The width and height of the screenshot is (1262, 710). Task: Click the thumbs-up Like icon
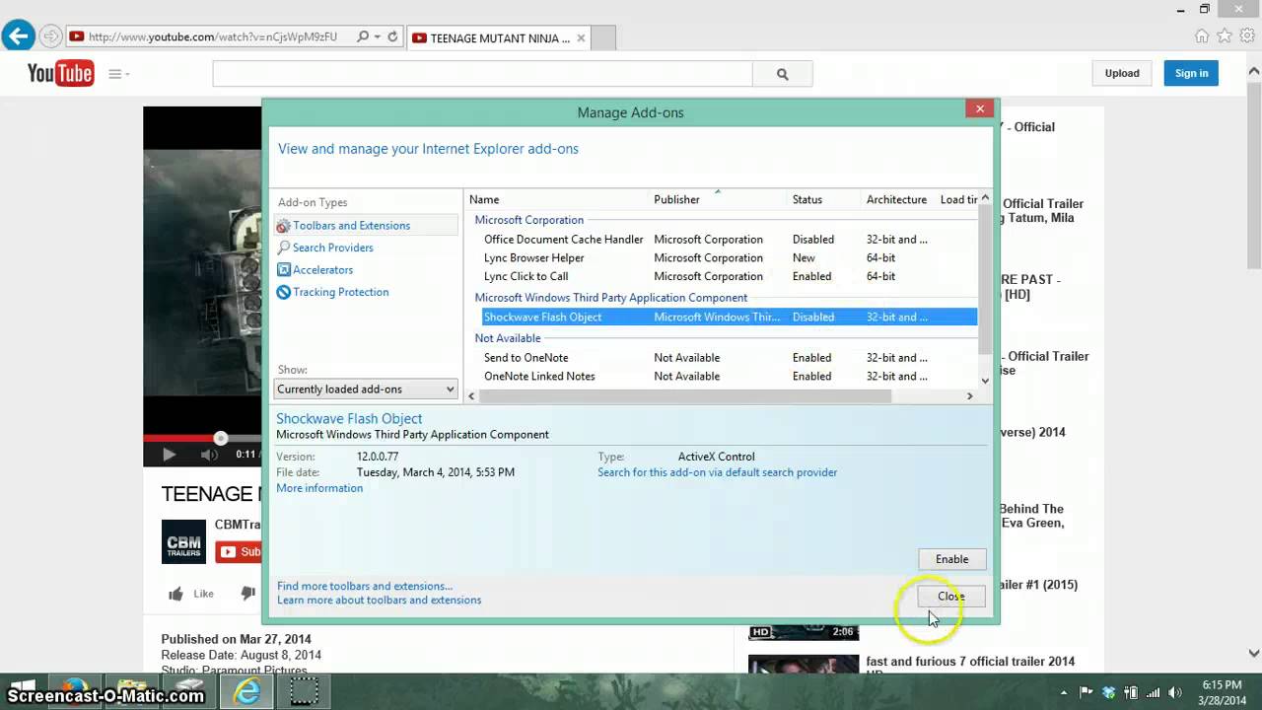pos(175,594)
